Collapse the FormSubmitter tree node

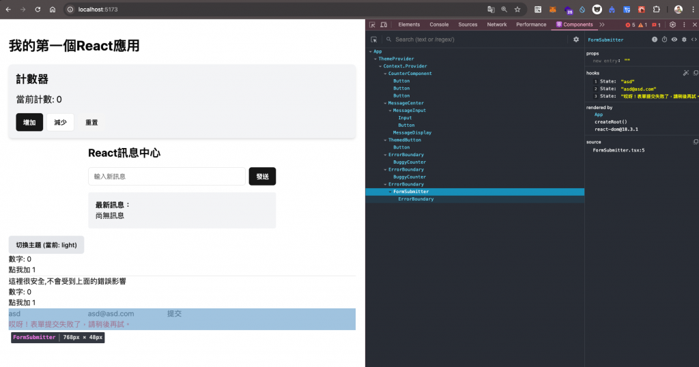[x=390, y=192]
